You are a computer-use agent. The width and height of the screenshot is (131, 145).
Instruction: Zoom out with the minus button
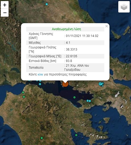(5, 13)
